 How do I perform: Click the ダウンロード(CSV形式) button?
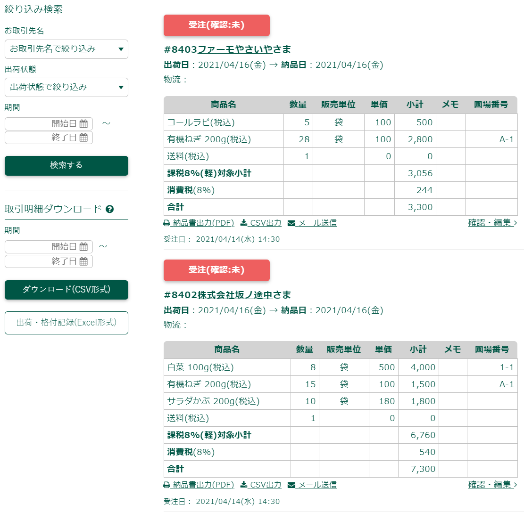[66, 289]
